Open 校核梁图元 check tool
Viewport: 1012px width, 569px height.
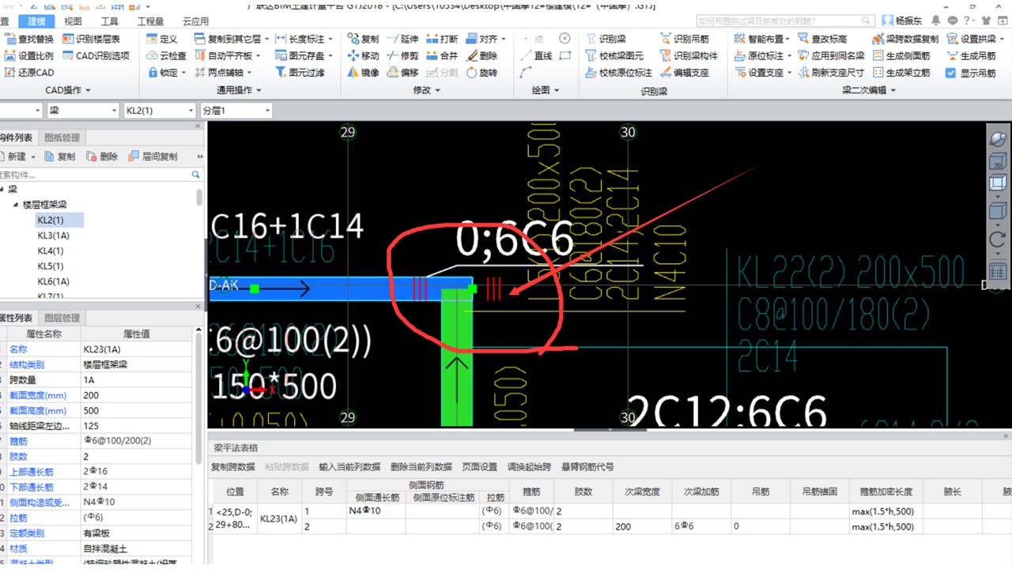614,55
